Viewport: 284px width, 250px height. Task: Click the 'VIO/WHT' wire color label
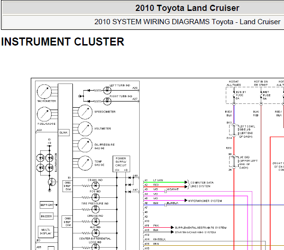point(173,189)
